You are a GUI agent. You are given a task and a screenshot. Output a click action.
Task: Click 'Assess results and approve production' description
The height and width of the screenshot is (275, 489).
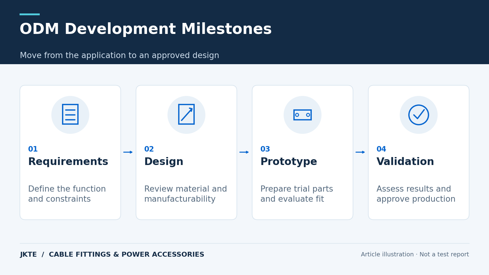(416, 194)
